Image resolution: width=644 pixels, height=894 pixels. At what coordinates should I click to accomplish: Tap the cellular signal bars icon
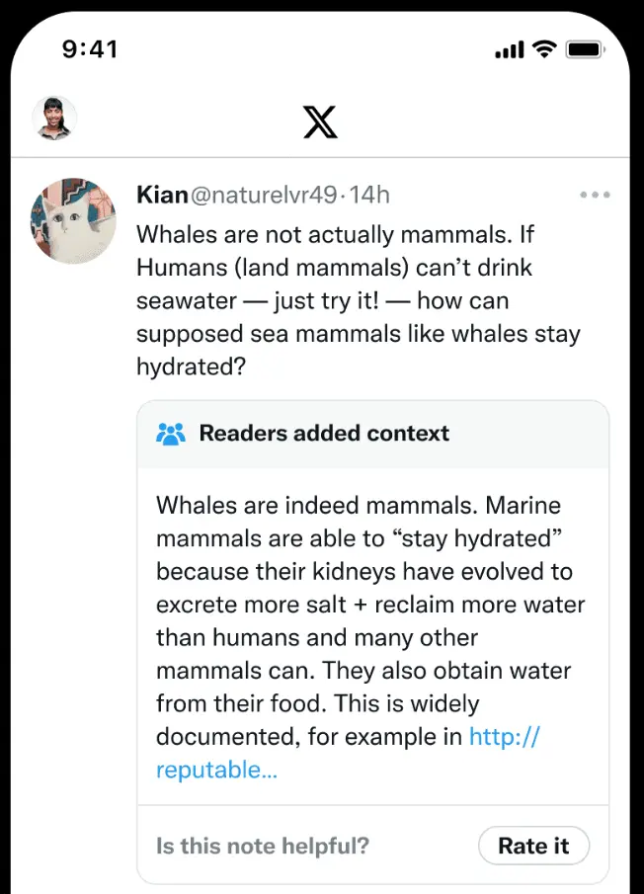click(x=508, y=49)
